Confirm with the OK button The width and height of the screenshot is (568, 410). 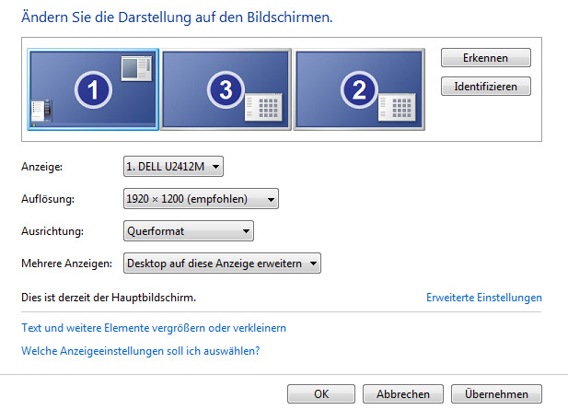tap(321, 394)
